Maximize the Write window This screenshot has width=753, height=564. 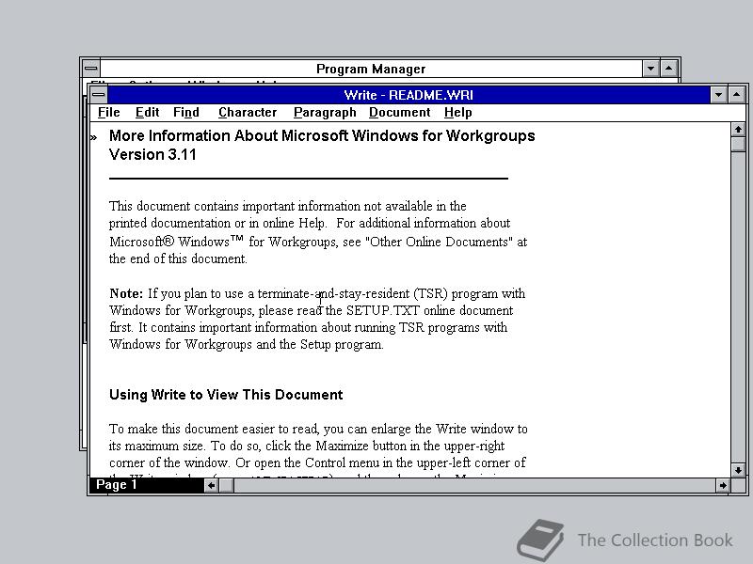(736, 95)
